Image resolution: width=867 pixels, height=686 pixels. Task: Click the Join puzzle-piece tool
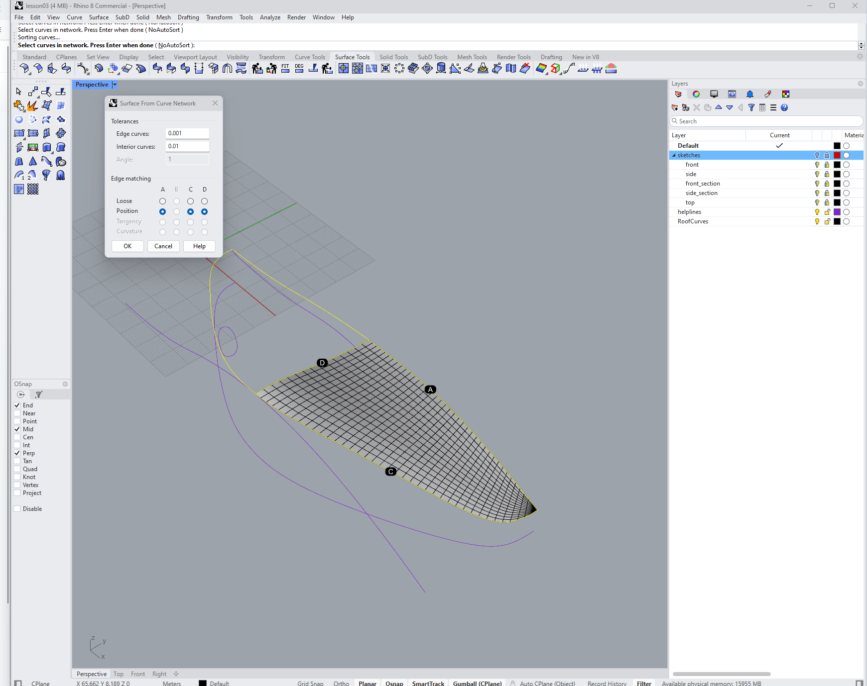18,105
